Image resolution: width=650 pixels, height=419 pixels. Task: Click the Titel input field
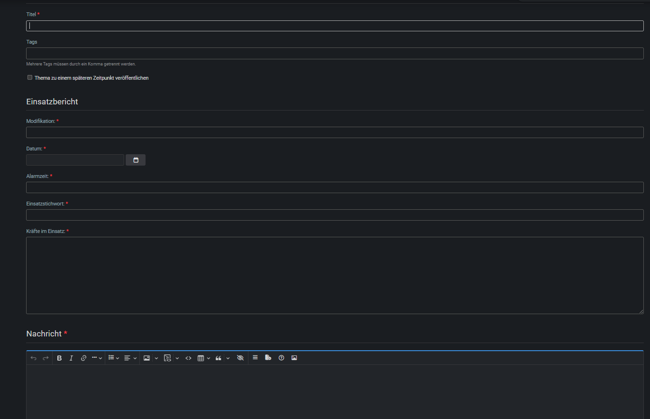coord(335,26)
